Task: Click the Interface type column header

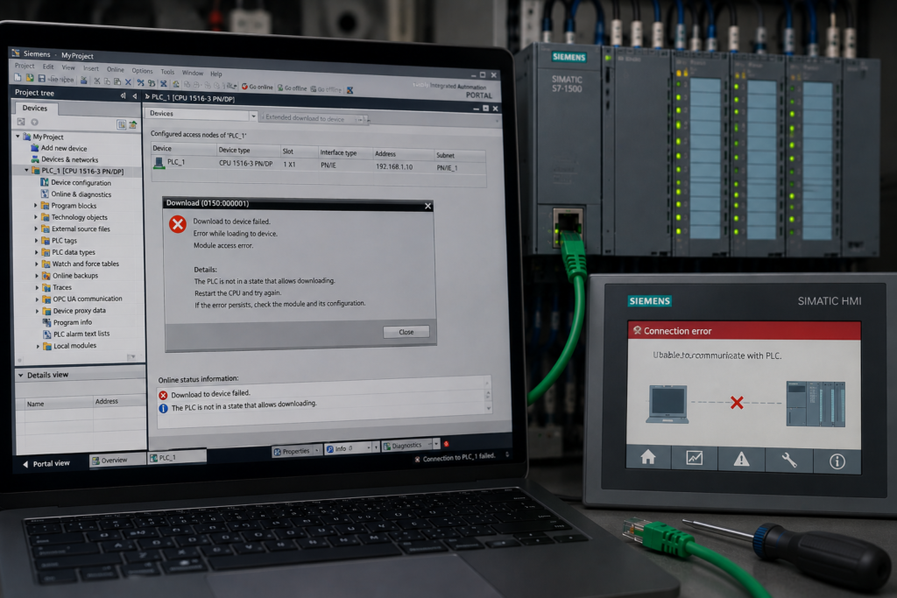Action: coord(338,152)
